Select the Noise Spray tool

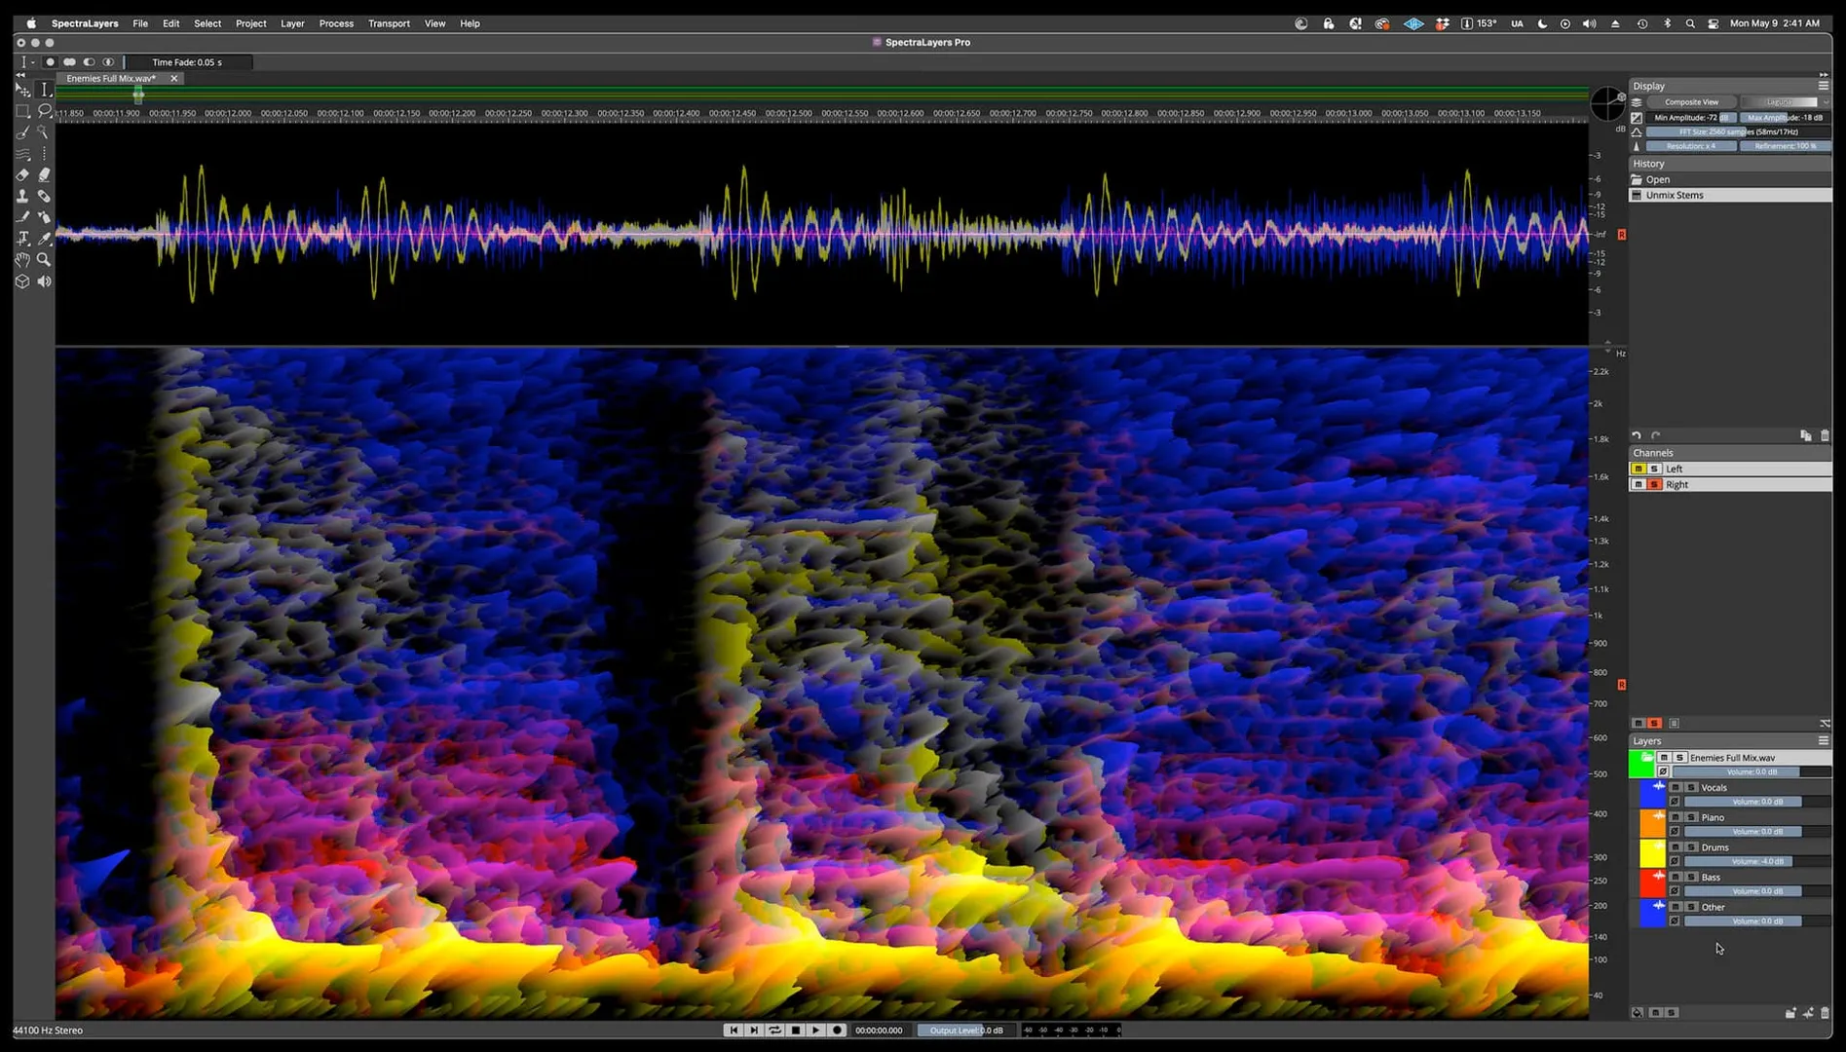[44, 217]
